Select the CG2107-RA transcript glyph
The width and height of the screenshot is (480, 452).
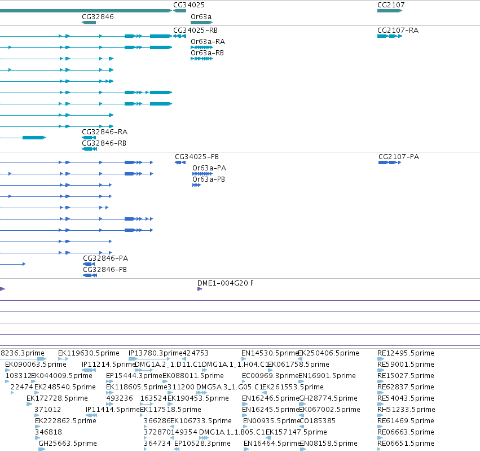point(390,36)
